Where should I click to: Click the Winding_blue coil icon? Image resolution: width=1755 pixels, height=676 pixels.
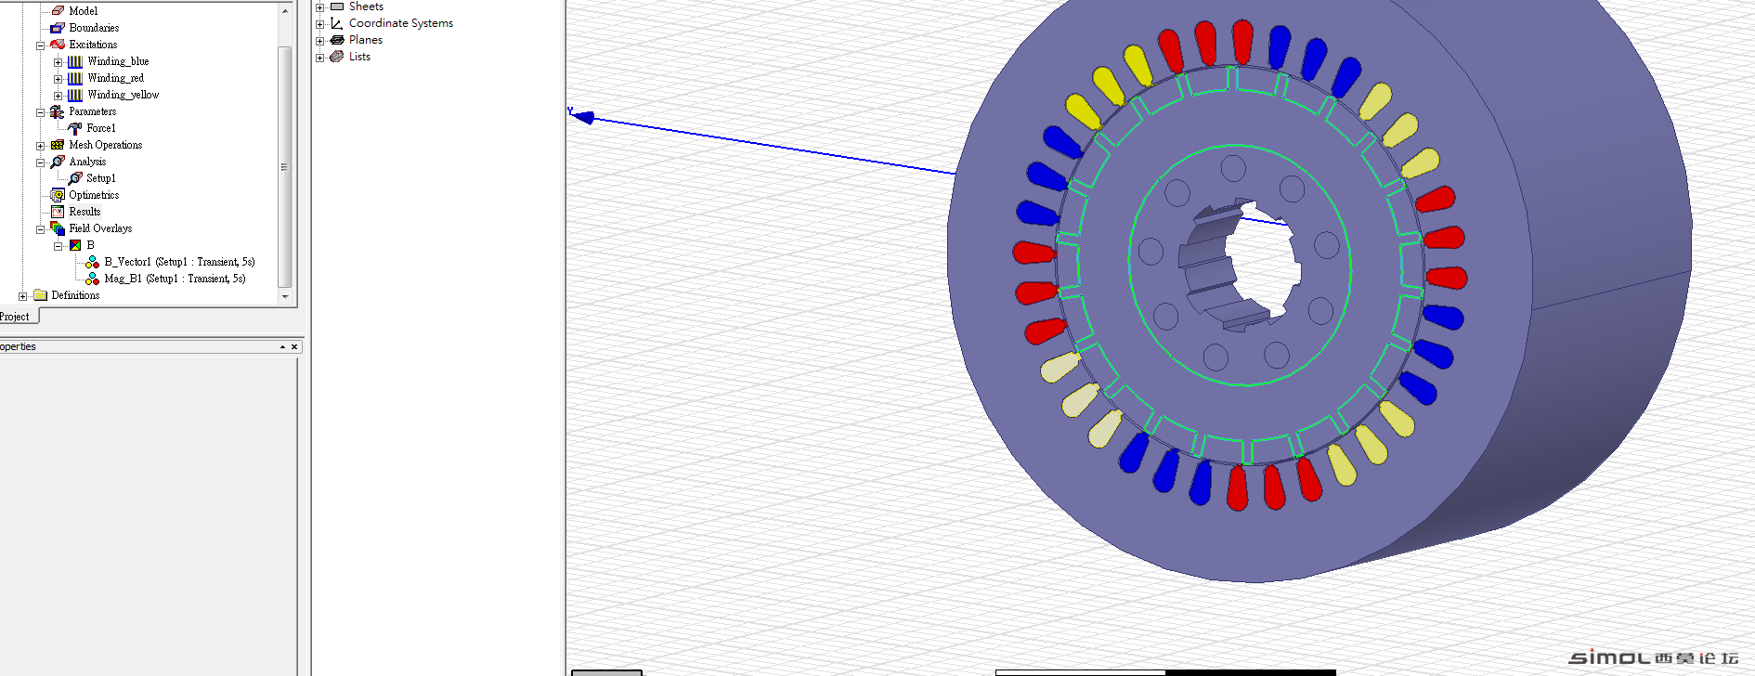(x=75, y=61)
